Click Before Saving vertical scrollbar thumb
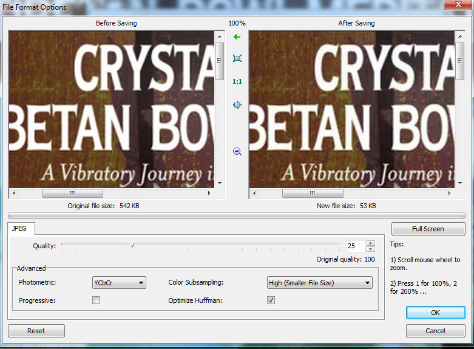This screenshot has width=474, height=349. coord(220,61)
